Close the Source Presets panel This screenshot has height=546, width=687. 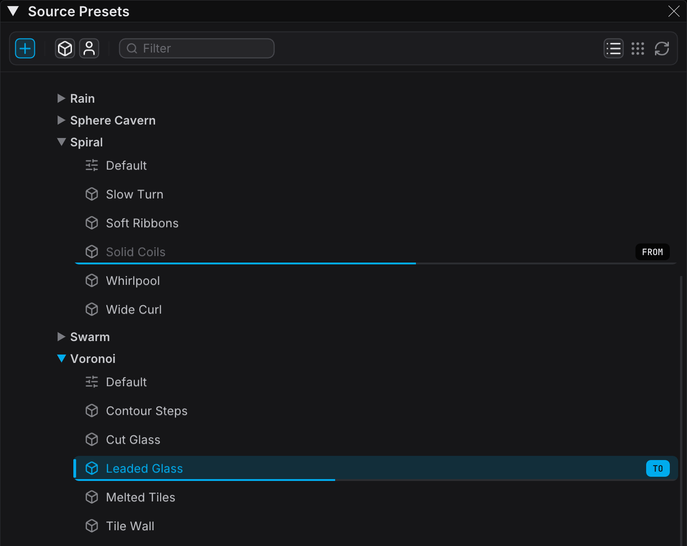pyautogui.click(x=674, y=11)
